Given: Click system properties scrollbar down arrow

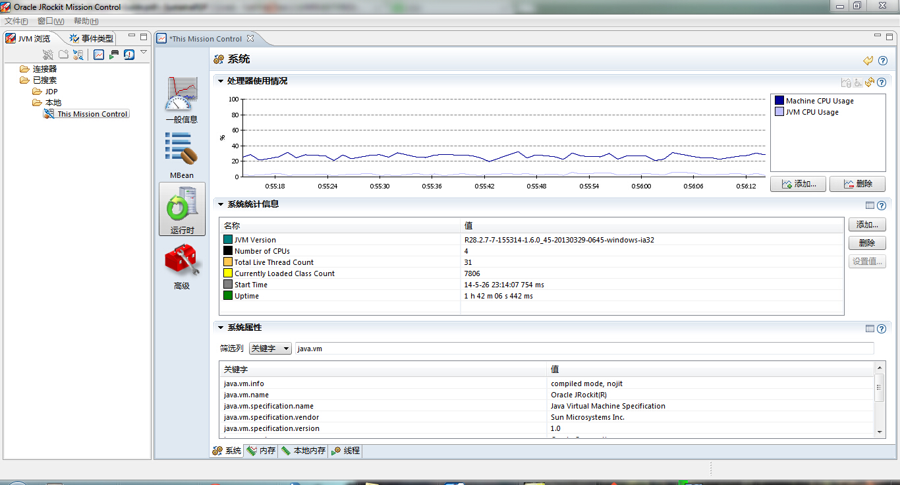Looking at the screenshot, I should tap(880, 432).
